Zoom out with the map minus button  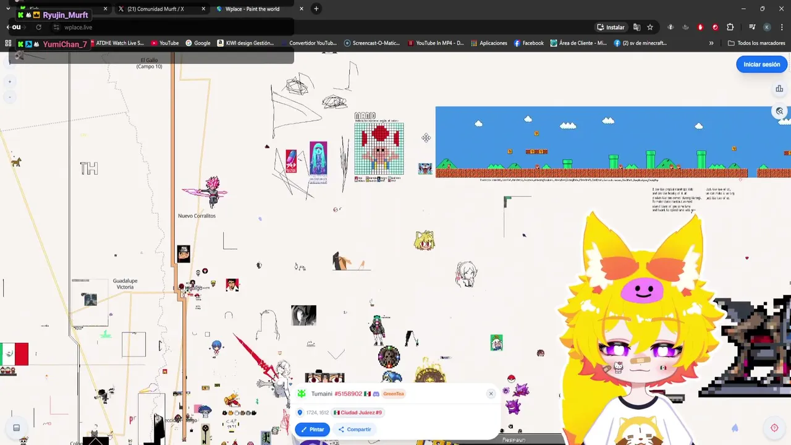[x=9, y=97]
